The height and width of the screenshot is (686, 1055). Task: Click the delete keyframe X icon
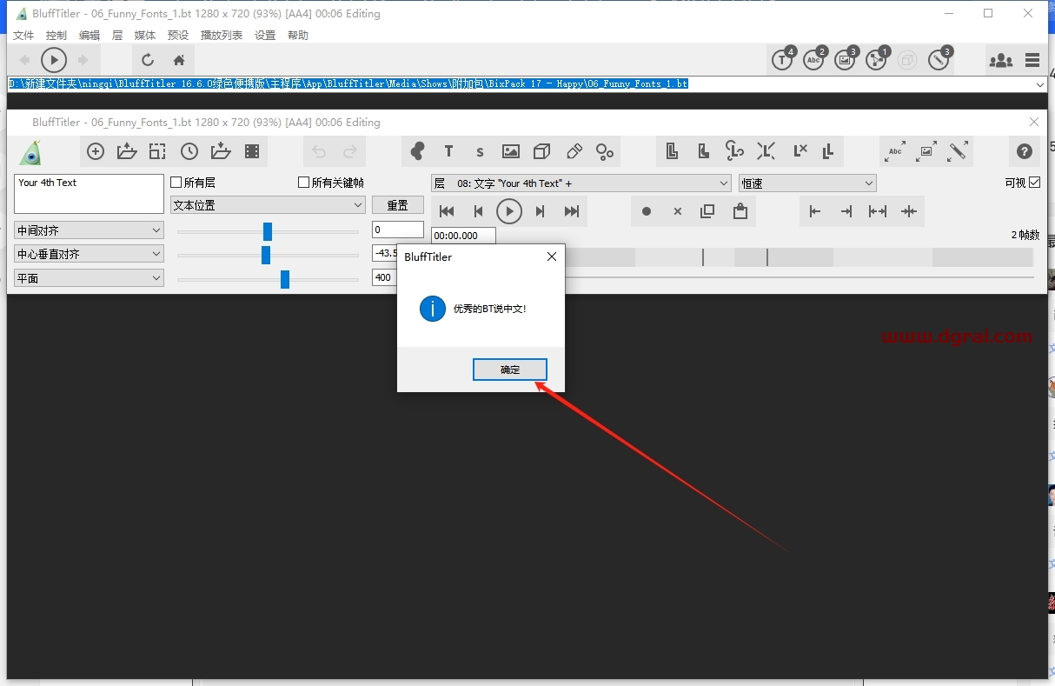(678, 211)
